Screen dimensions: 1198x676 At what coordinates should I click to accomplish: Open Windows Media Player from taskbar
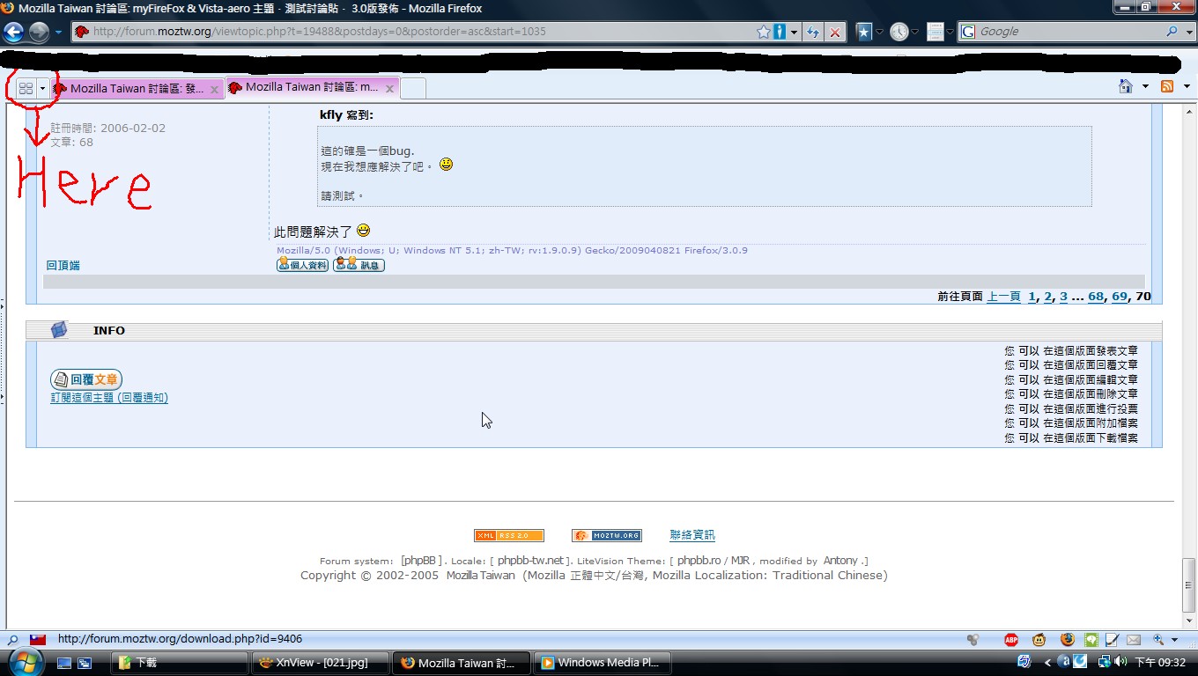pos(602,663)
